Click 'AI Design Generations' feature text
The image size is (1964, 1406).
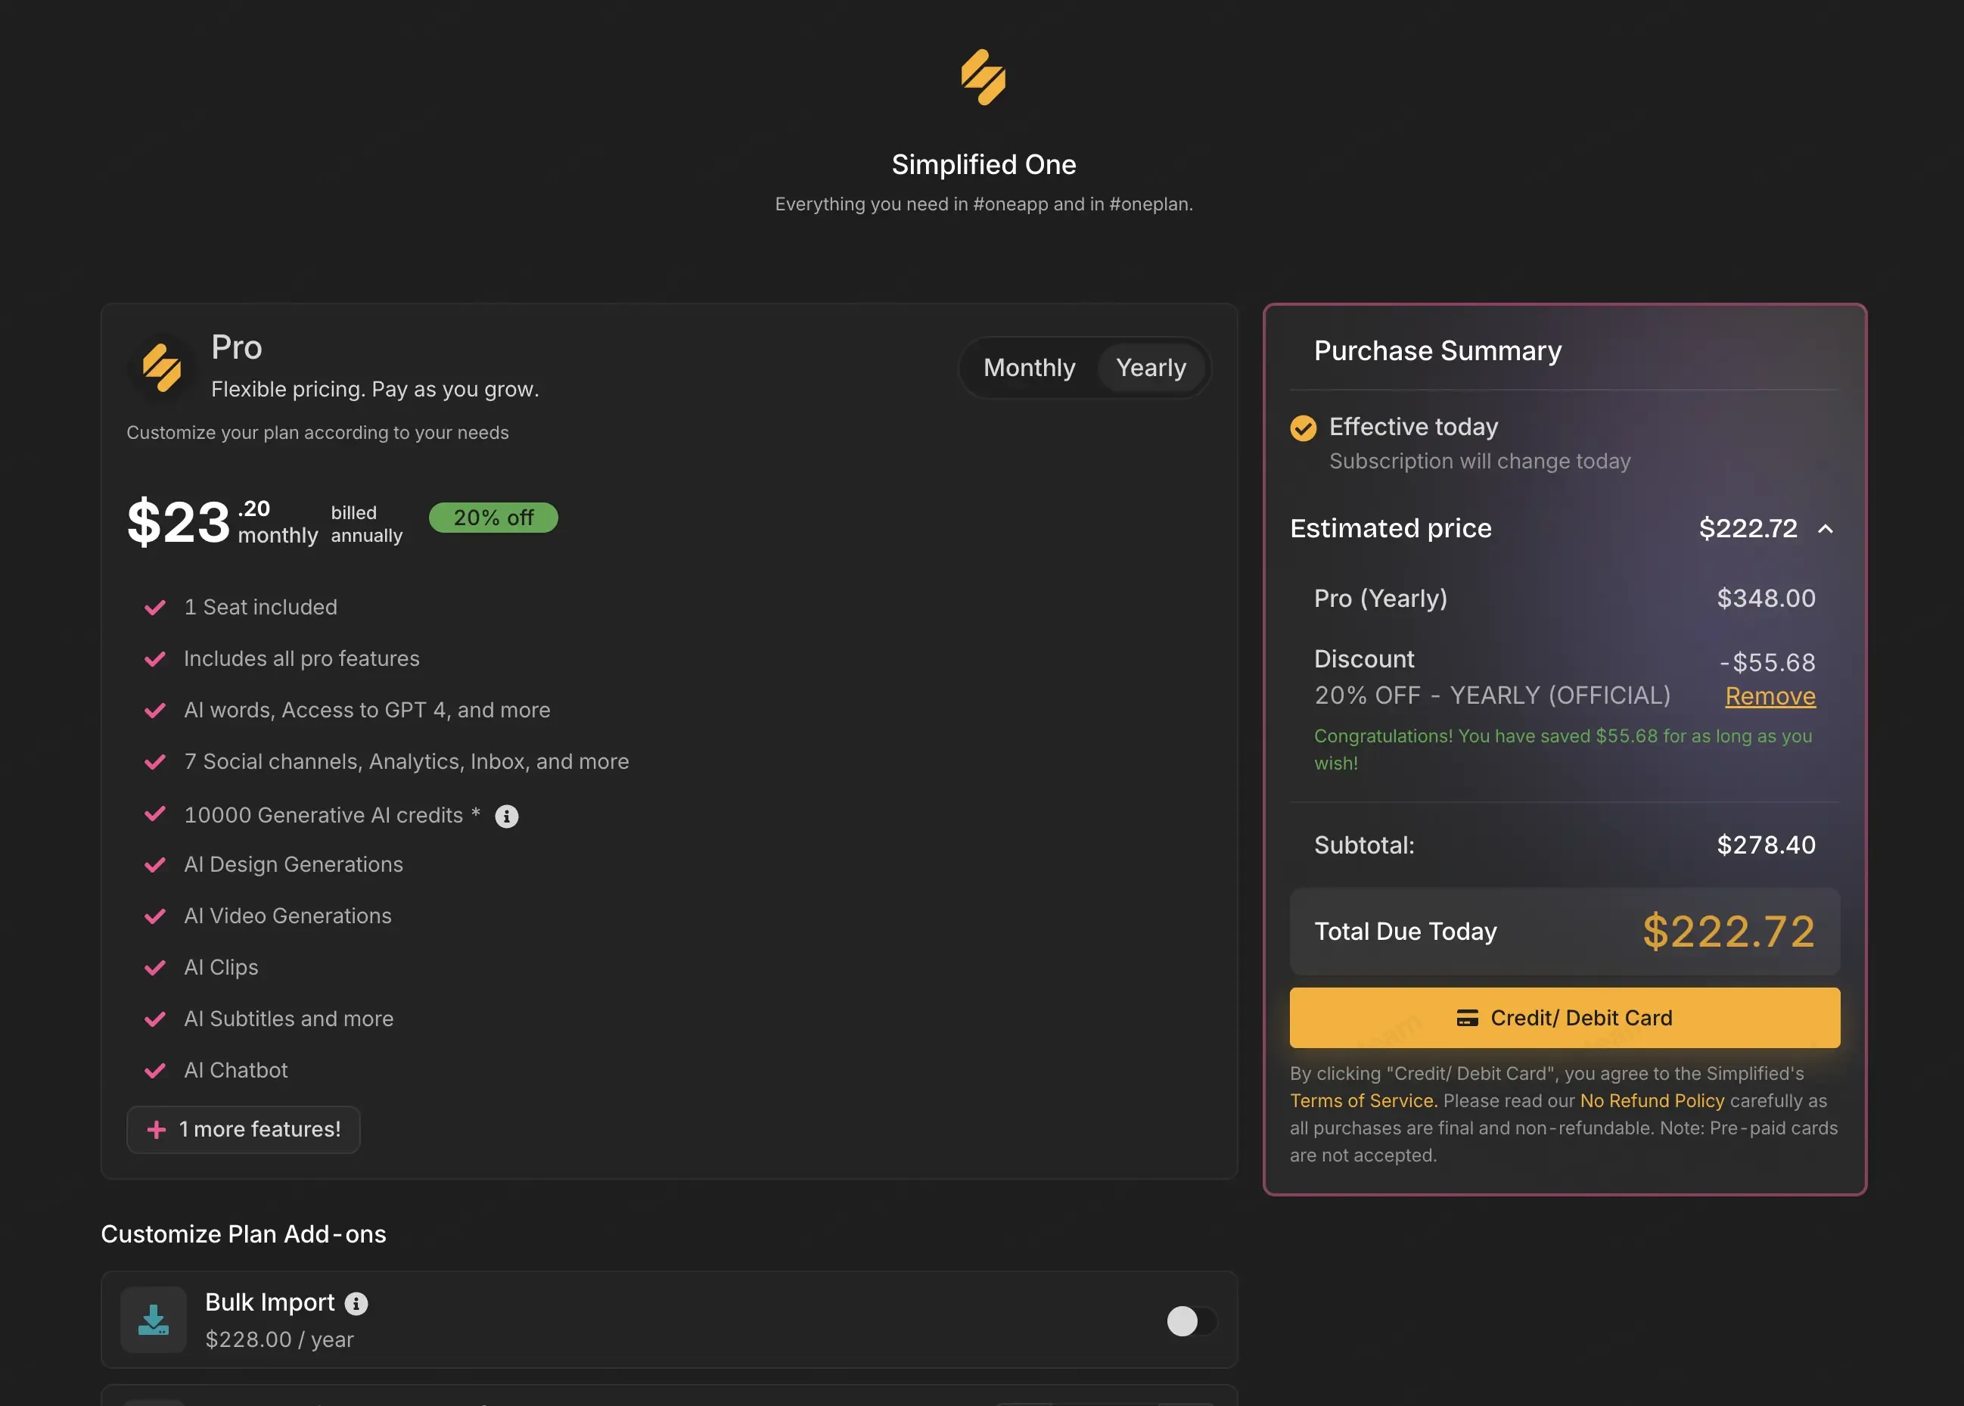tap(294, 865)
